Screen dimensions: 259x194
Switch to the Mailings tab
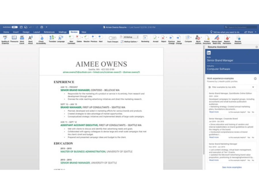click(x=63, y=32)
